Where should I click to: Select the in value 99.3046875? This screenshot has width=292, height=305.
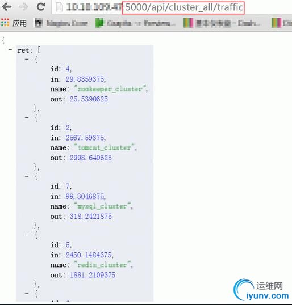coord(85,196)
